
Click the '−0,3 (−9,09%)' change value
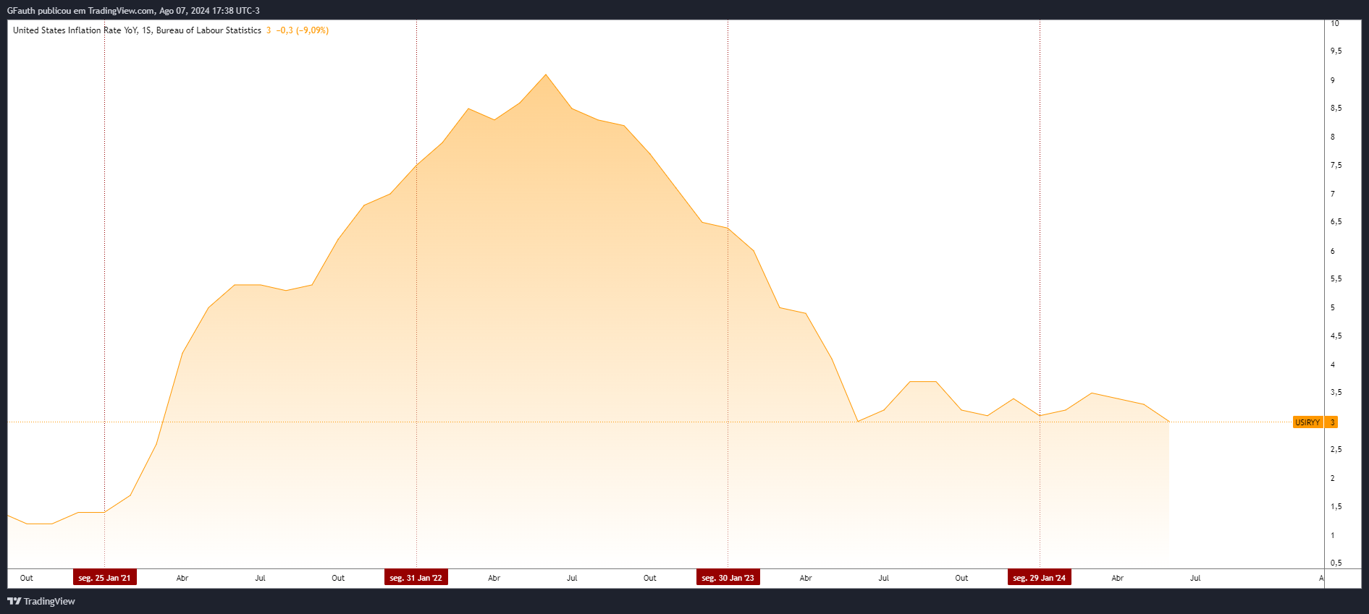(303, 30)
